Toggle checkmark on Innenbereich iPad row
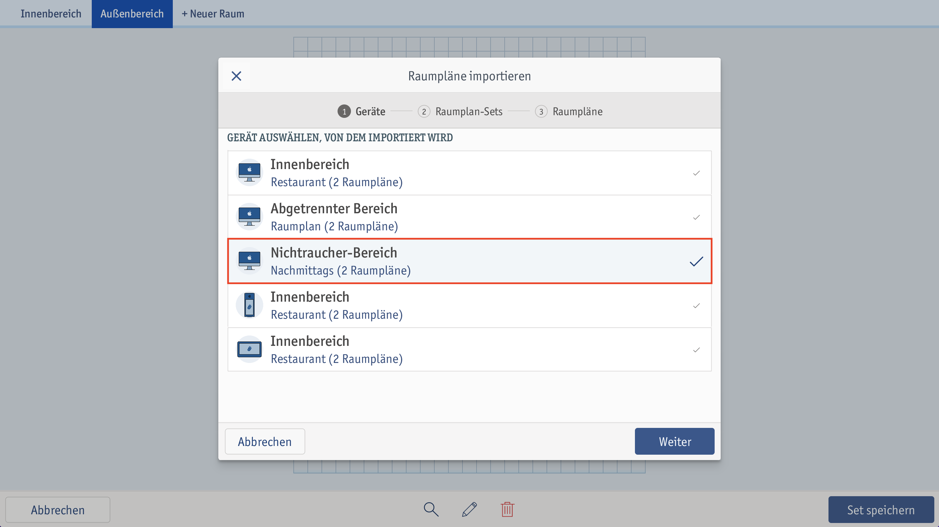939x527 pixels. pos(696,350)
